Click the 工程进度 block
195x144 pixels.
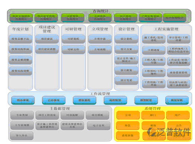tap(154, 50)
